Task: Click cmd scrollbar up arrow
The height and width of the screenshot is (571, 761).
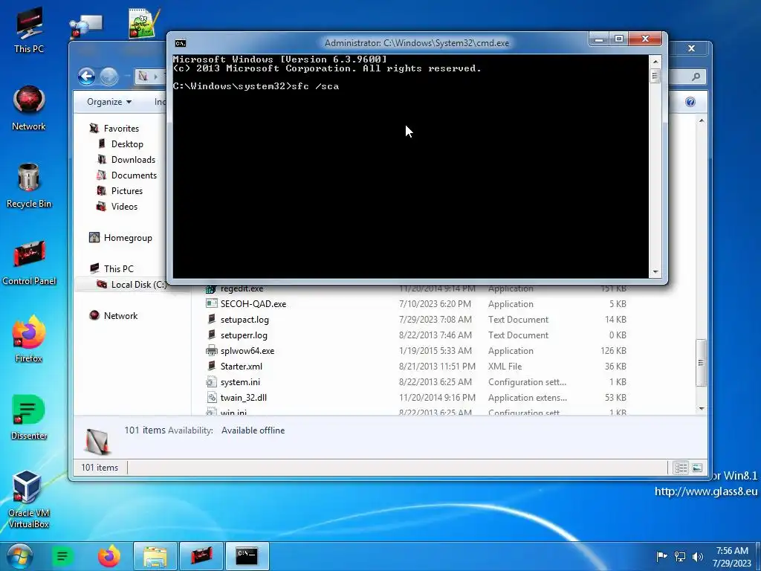Action: [x=655, y=62]
